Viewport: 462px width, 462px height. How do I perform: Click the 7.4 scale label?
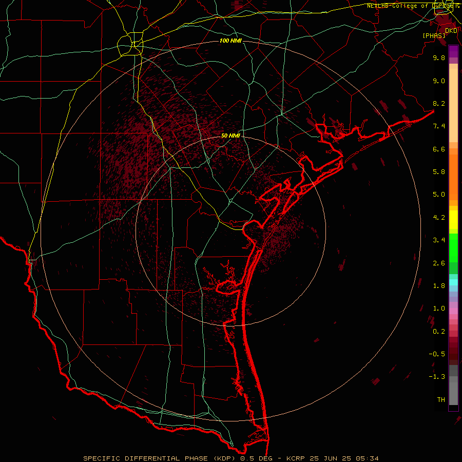point(439,126)
